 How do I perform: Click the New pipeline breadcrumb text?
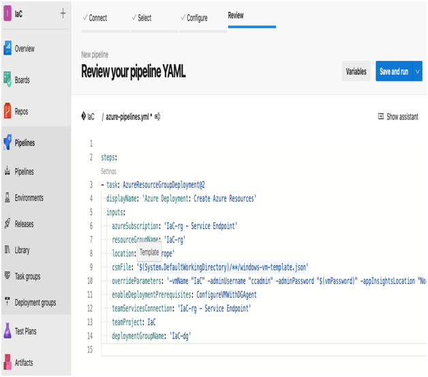(95, 55)
